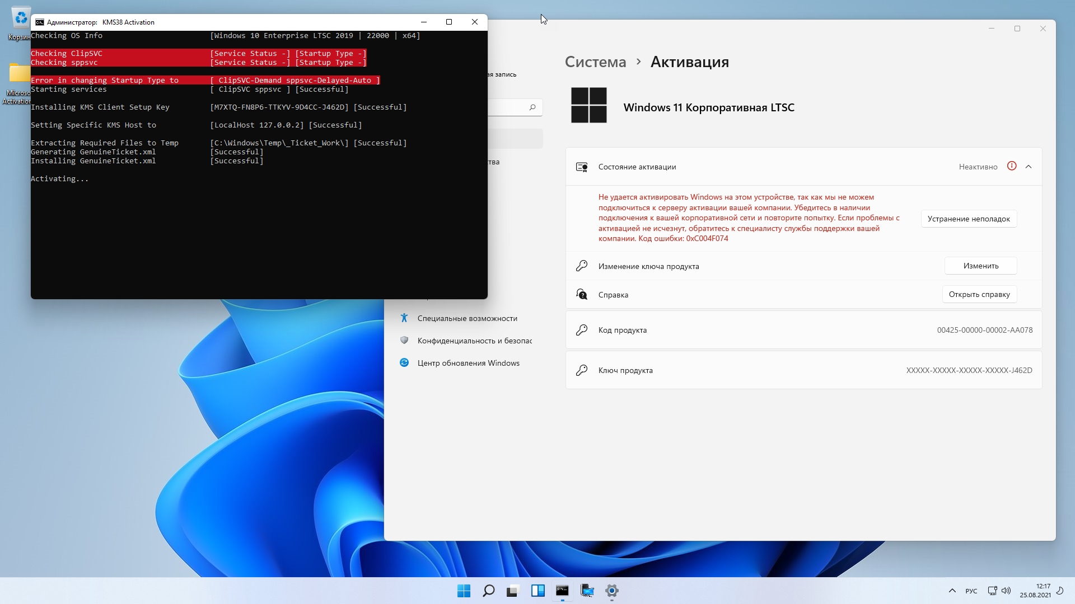Viewport: 1075px width, 604px height.
Task: Open Конфиденциальность и безопасность category
Action: 474,341
